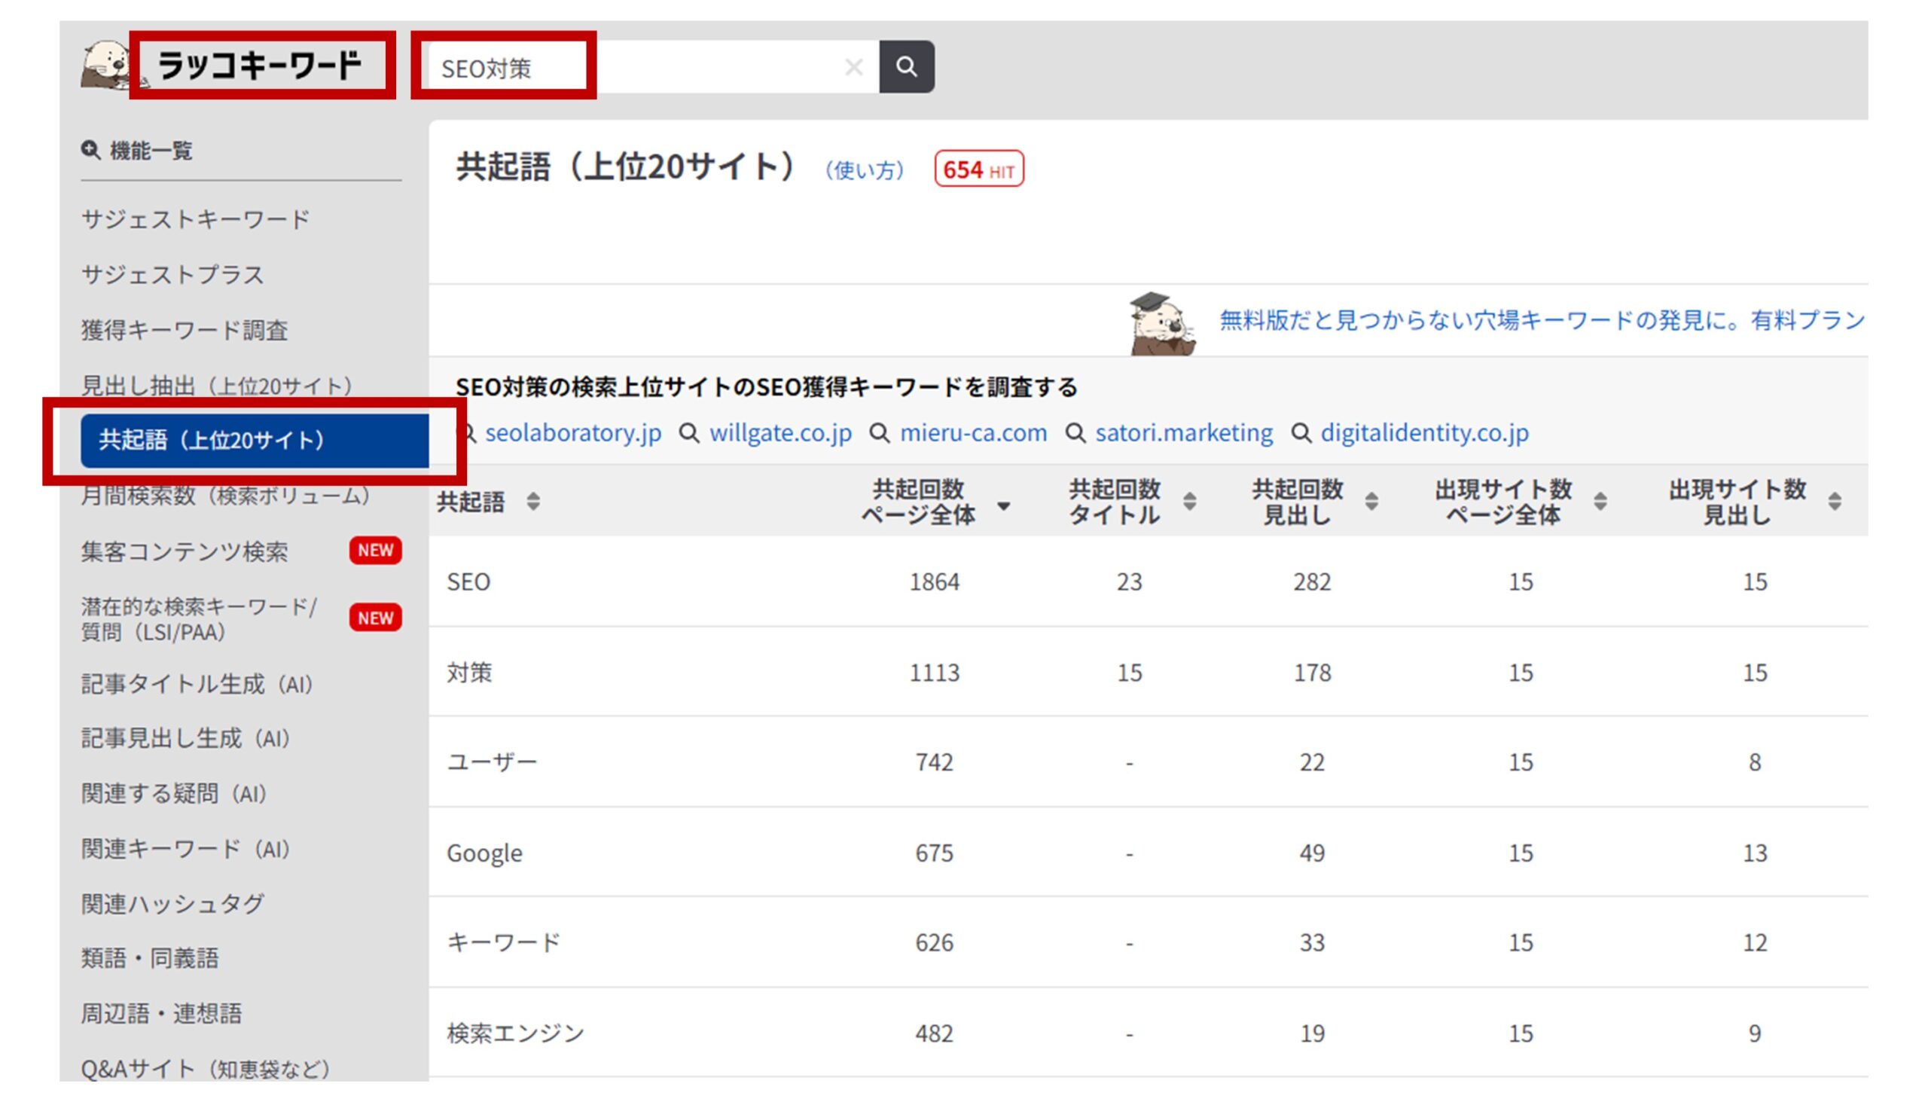
Task: Open willgate.co.jp link
Action: (x=780, y=434)
